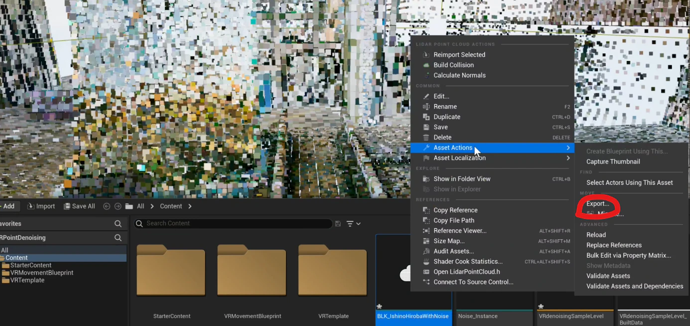Click the Reimport Selected icon
This screenshot has width=690, height=326.
point(426,55)
